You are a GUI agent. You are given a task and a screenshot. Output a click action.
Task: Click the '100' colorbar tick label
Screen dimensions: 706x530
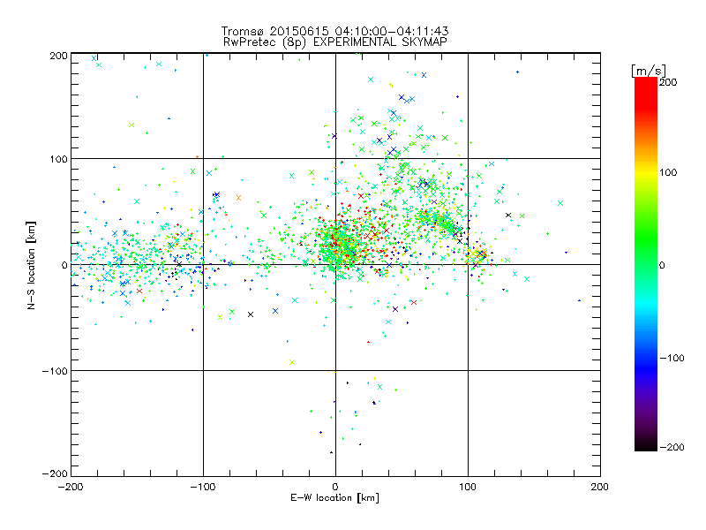[668, 172]
